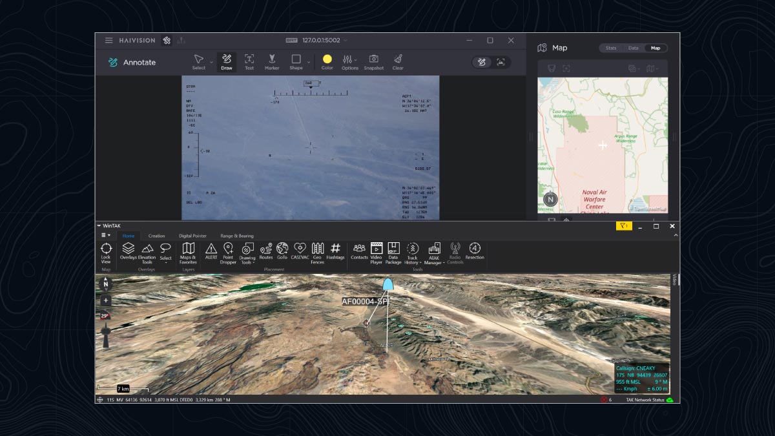775x436 pixels.
Task: Open the stats bar-chart icon in Haivision title bar
Action: pos(181,40)
